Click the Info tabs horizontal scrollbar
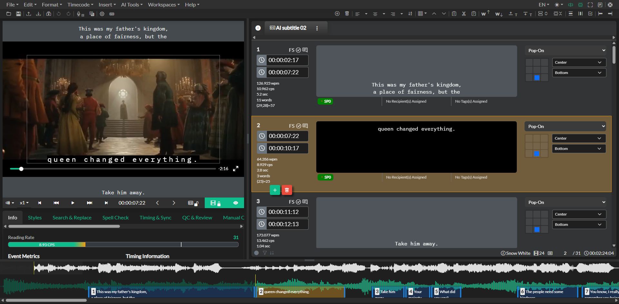The height and width of the screenshot is (304, 619). [64, 226]
